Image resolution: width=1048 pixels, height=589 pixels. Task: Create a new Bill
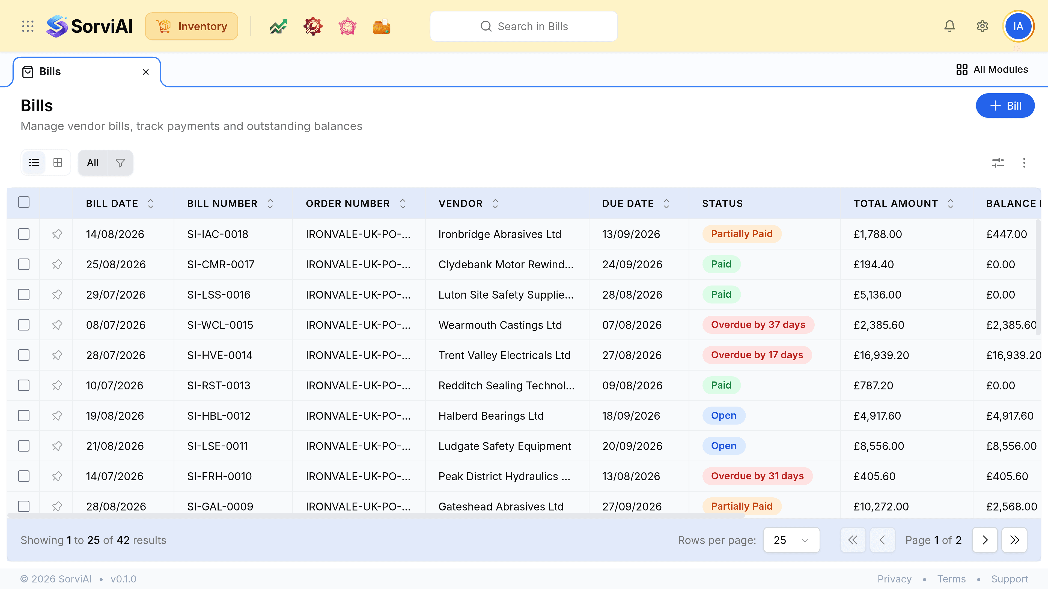1005,106
